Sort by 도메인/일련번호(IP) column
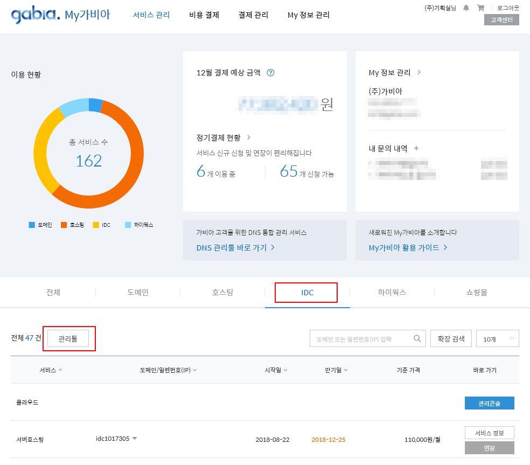Viewport: 530px width, 465px height. 169,370
